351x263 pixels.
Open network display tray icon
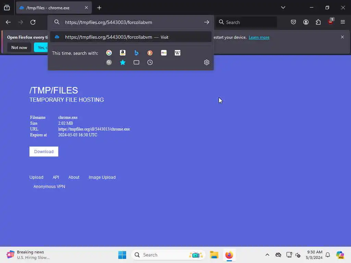tap(289, 255)
